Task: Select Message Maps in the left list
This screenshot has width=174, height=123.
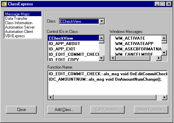Action: [23, 14]
